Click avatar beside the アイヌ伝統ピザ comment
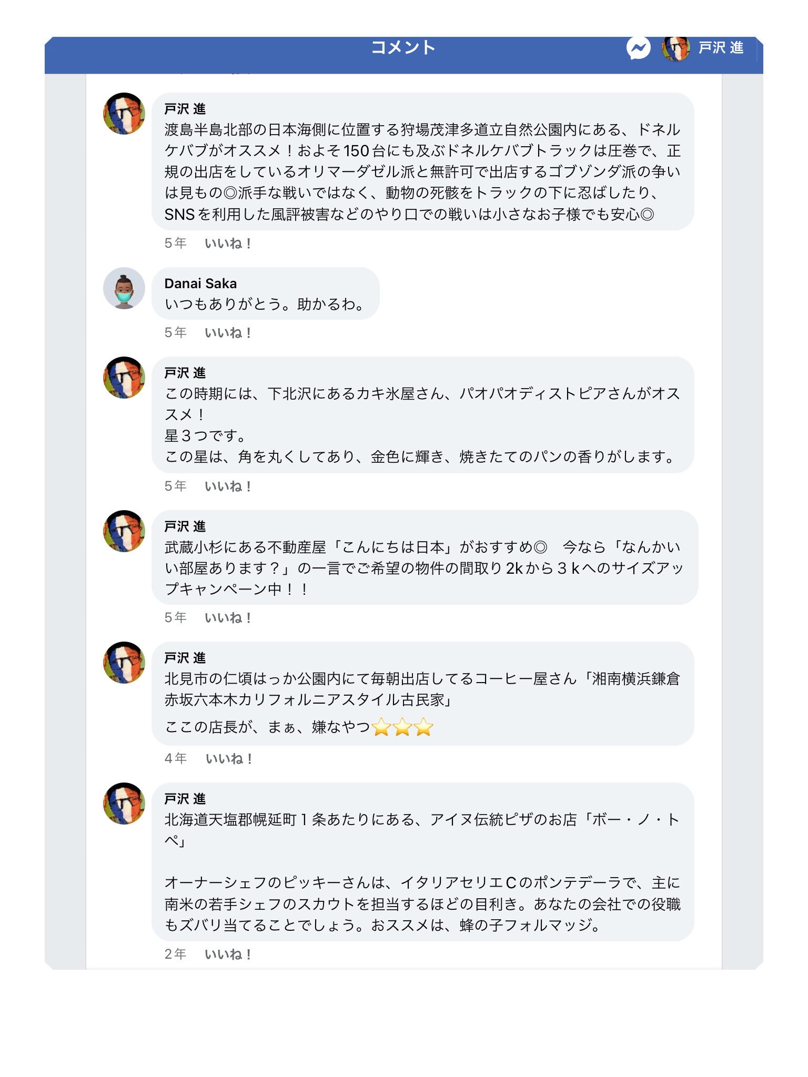Viewport: 808px width, 1077px height. 124,804
